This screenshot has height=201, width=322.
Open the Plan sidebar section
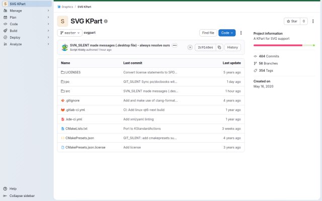tap(27, 18)
